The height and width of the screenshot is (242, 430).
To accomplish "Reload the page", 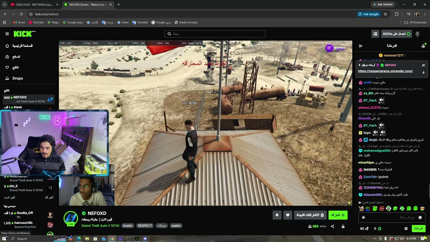I will click(x=21, y=14).
